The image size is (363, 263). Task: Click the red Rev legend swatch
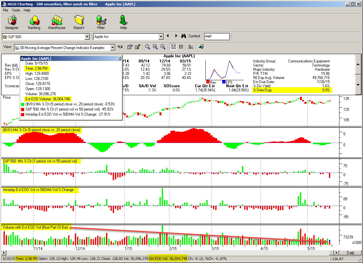click(208, 82)
